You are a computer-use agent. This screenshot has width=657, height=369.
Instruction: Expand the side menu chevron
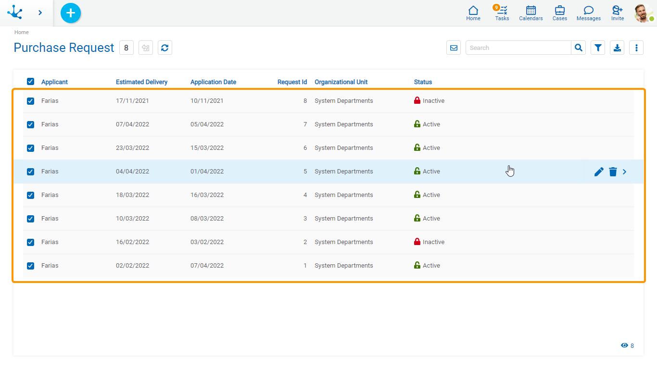(x=40, y=12)
